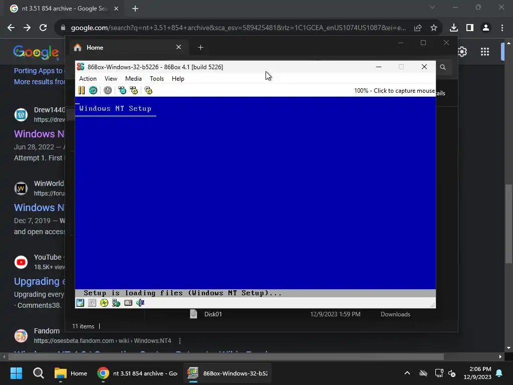Go back in Chrome
Image resolution: width=513 pixels, height=385 pixels.
point(11,28)
